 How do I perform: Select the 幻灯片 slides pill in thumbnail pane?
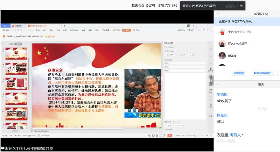pyautogui.click(x=18, y=44)
